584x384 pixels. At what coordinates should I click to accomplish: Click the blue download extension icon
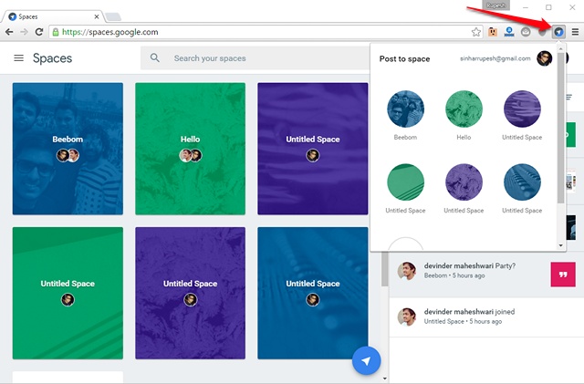tap(509, 32)
